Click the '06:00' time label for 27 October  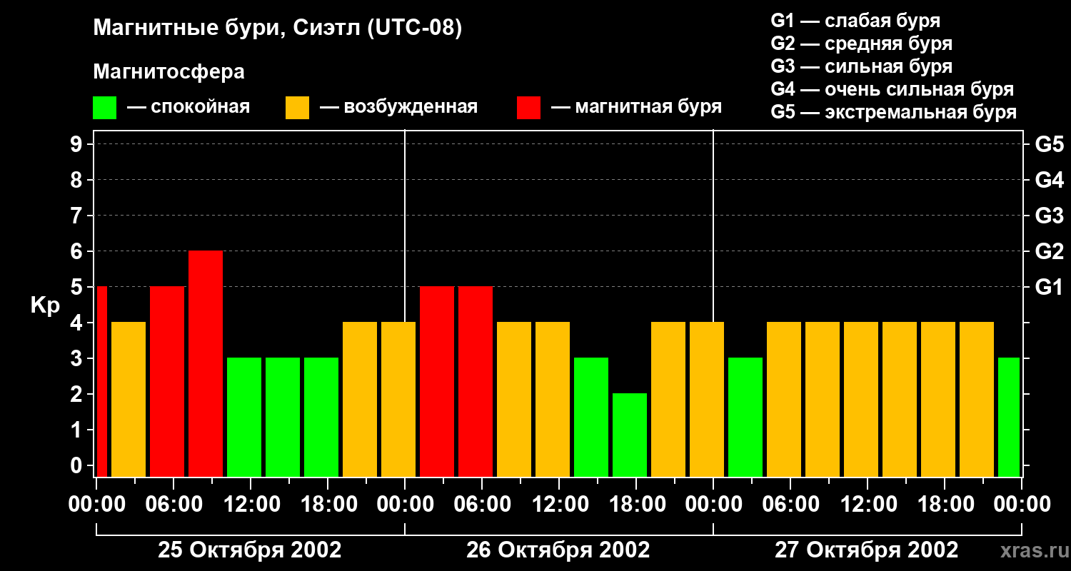[790, 505]
